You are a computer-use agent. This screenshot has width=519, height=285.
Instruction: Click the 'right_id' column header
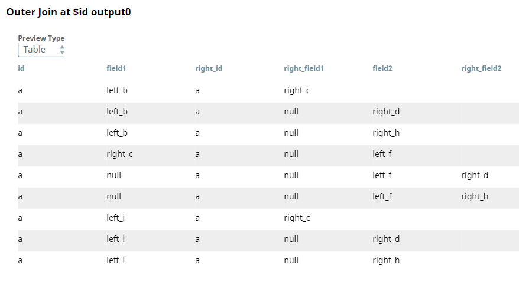[209, 68]
